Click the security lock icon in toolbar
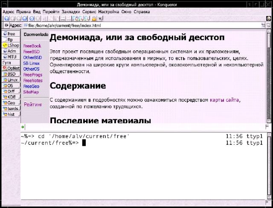This screenshot has width=273, height=208. tap(93, 19)
